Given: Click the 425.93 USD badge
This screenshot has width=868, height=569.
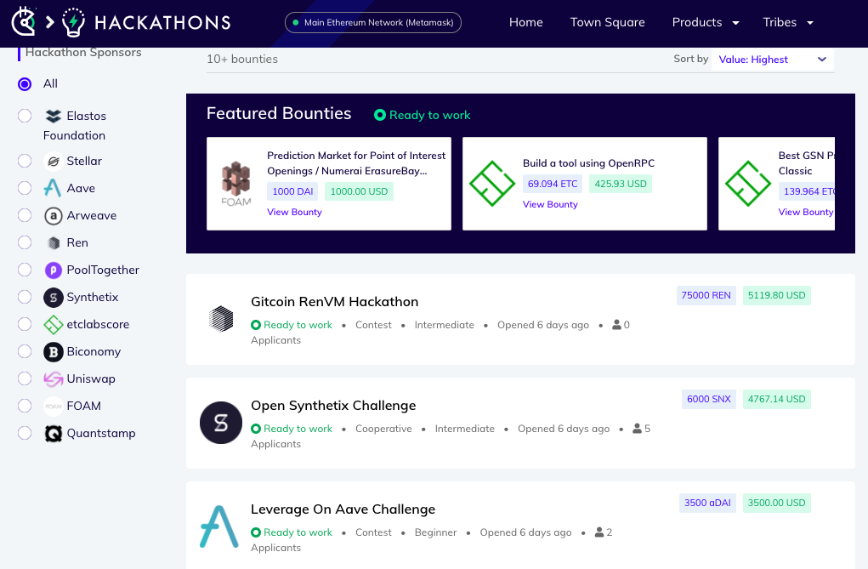Looking at the screenshot, I should tap(621, 184).
